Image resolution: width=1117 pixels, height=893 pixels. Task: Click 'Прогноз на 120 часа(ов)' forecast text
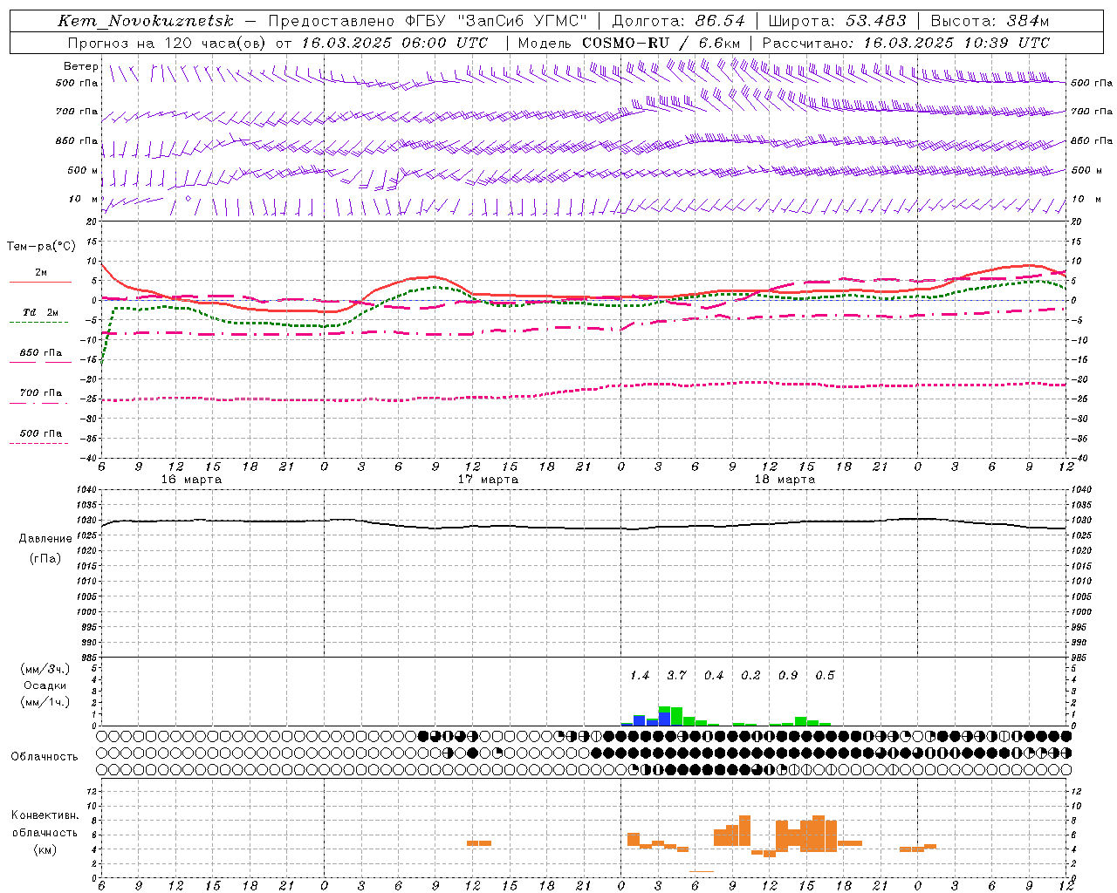[168, 43]
